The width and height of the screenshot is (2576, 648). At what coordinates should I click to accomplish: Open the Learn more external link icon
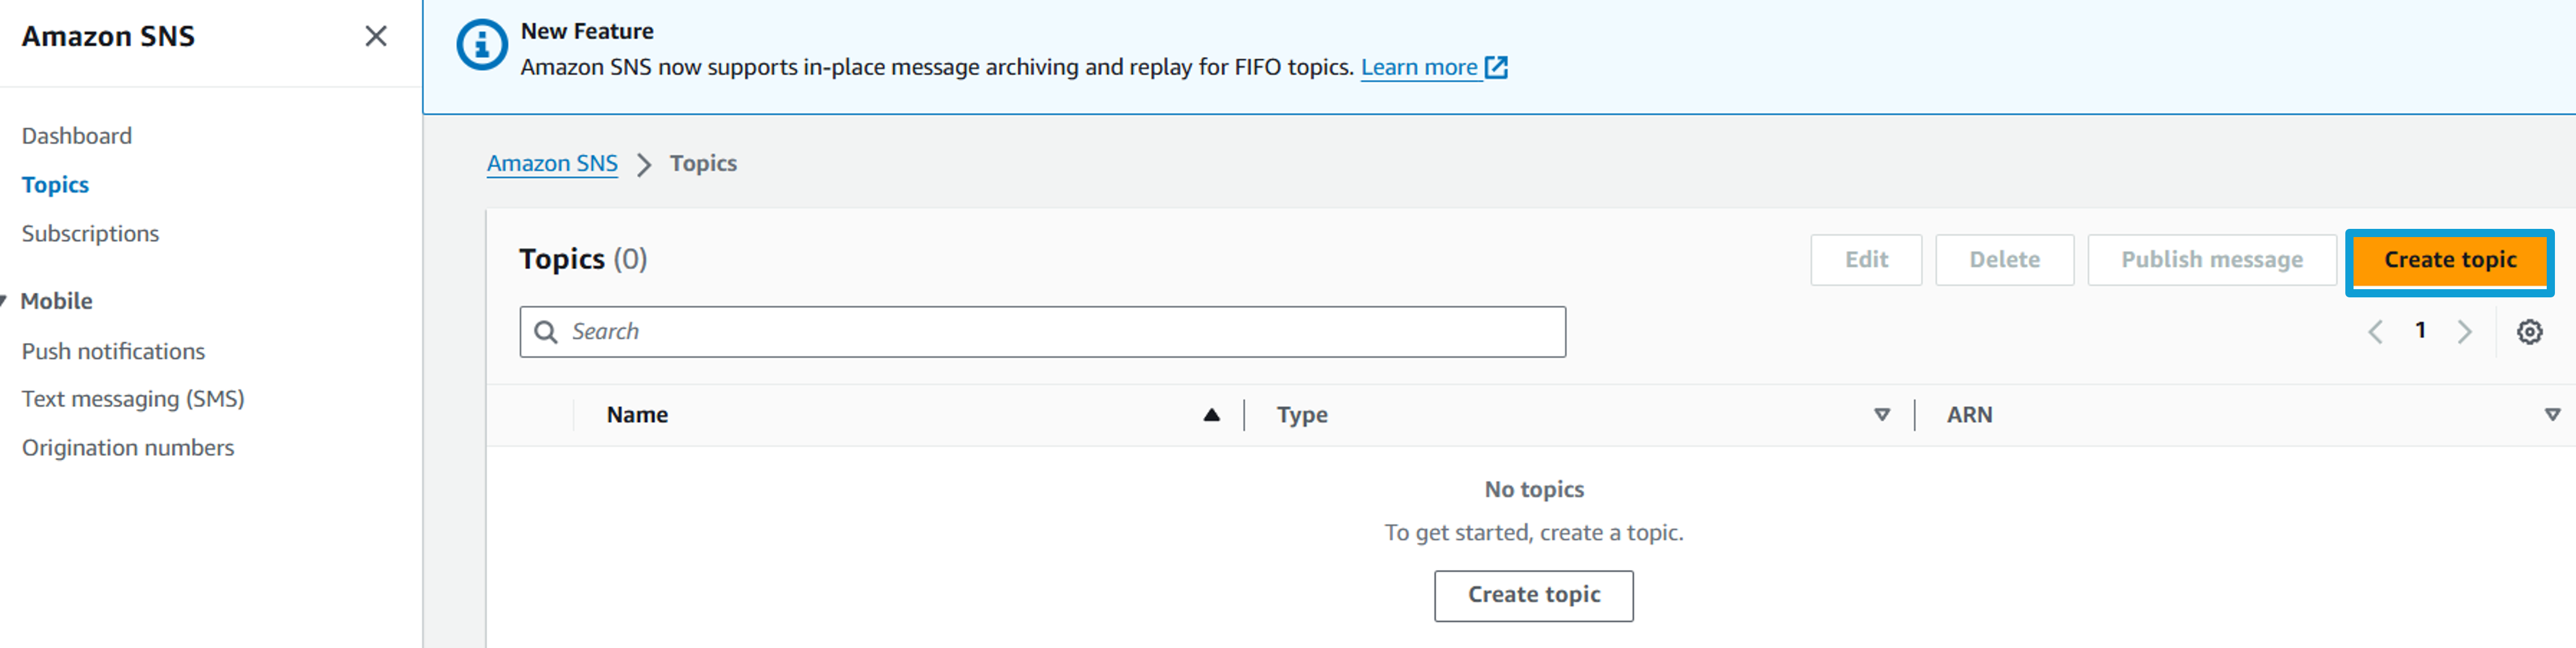[1496, 67]
